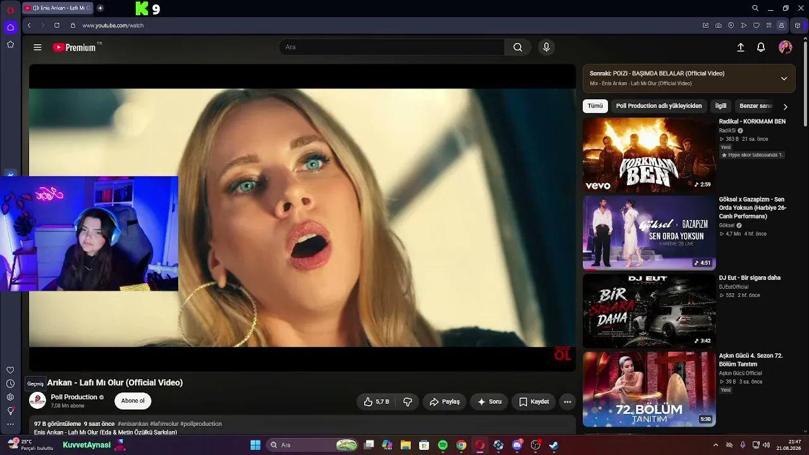
Task: Dislike the Lafı Mı Olur video
Action: pos(408,402)
